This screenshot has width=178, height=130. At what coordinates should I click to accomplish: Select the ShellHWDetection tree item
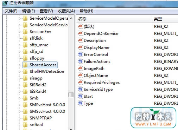pyautogui.click(x=47, y=72)
